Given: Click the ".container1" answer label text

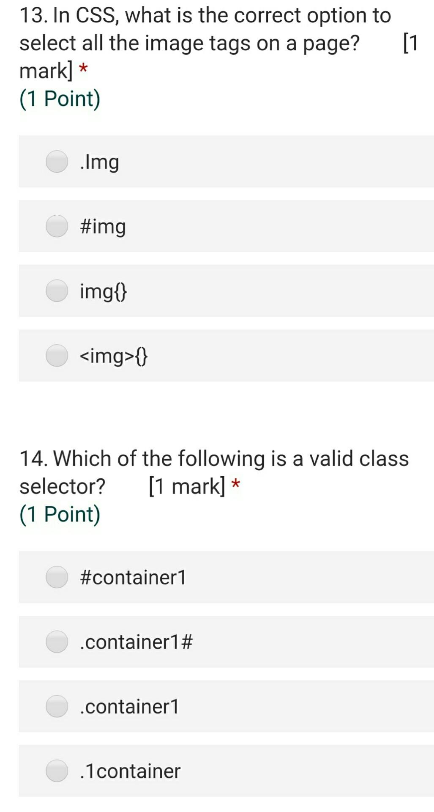Looking at the screenshot, I should click(x=130, y=707).
